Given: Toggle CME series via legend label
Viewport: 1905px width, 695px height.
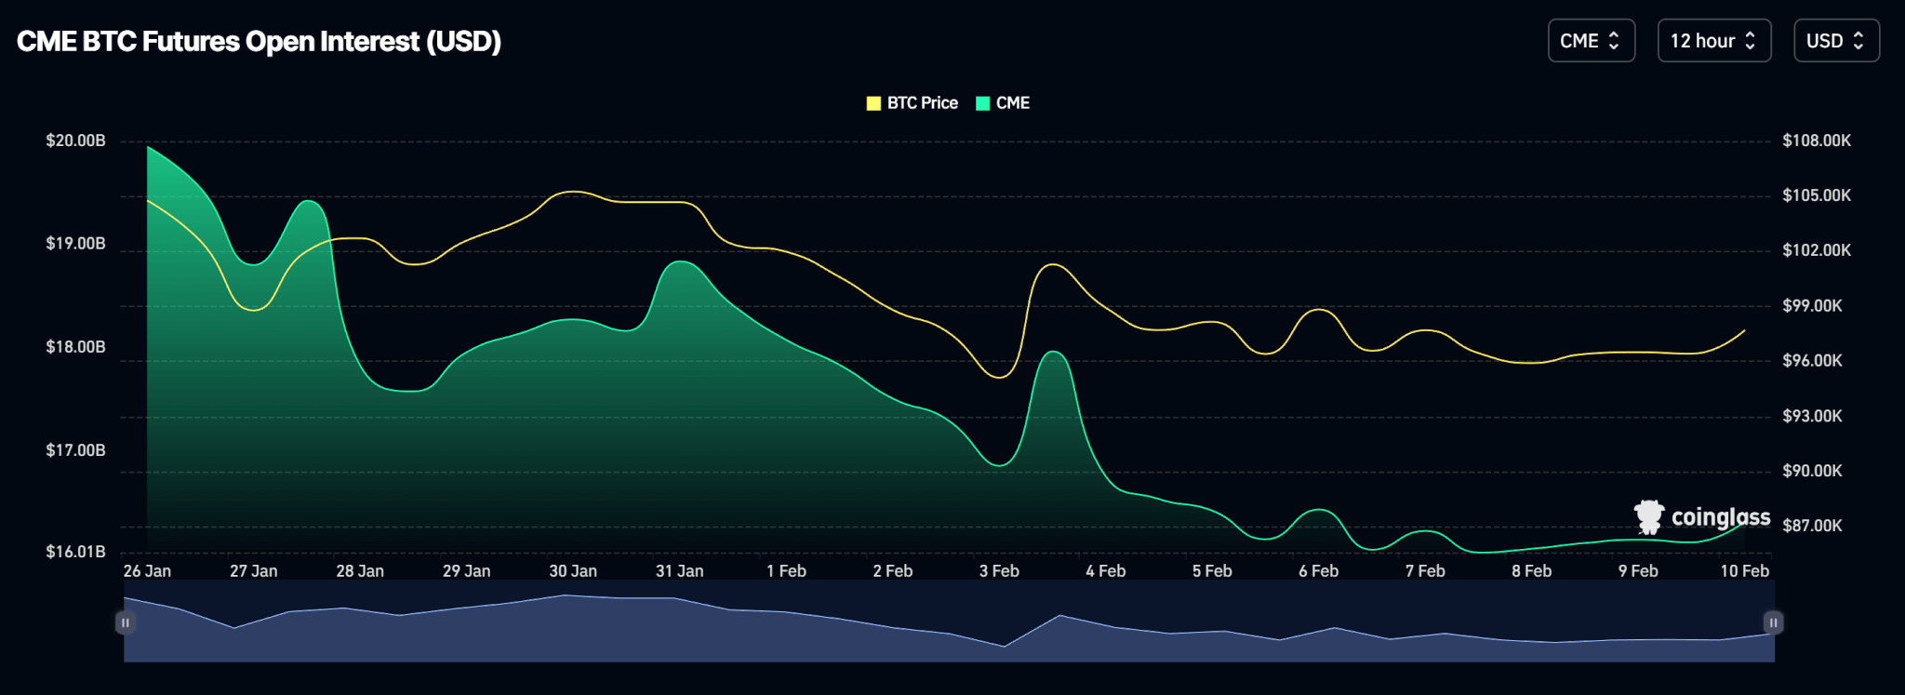Looking at the screenshot, I should point(1012,103).
